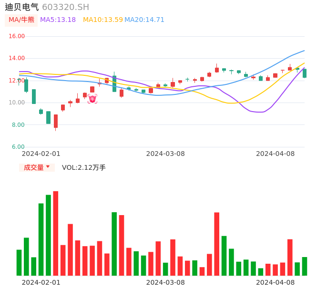Click the pink bull marker icon on chart

pos(92,99)
